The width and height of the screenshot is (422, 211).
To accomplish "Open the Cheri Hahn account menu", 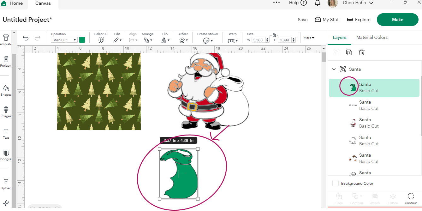I will pos(358,3).
